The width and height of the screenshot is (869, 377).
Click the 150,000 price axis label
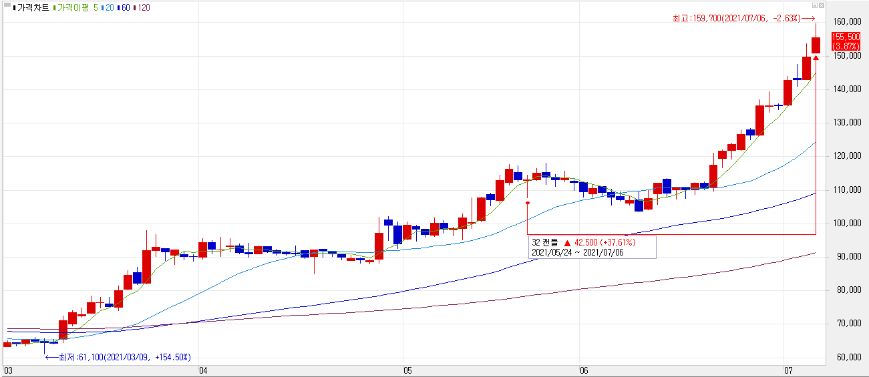point(847,56)
